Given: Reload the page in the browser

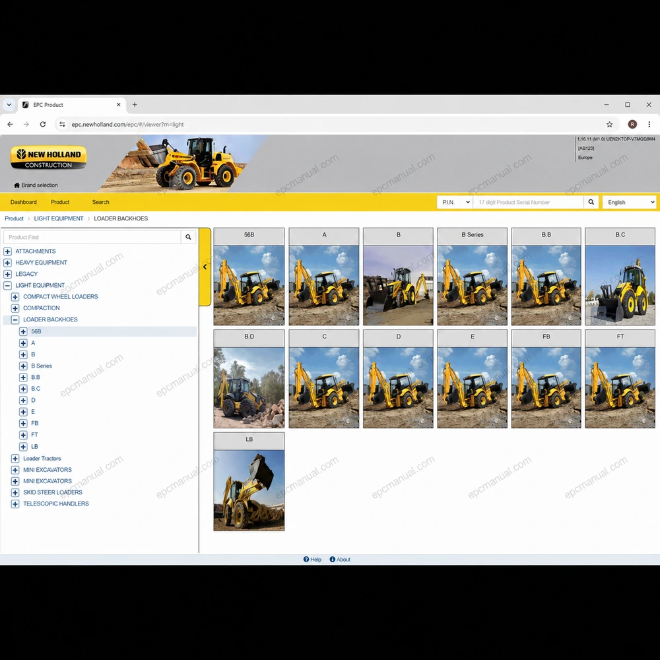Looking at the screenshot, I should point(43,124).
